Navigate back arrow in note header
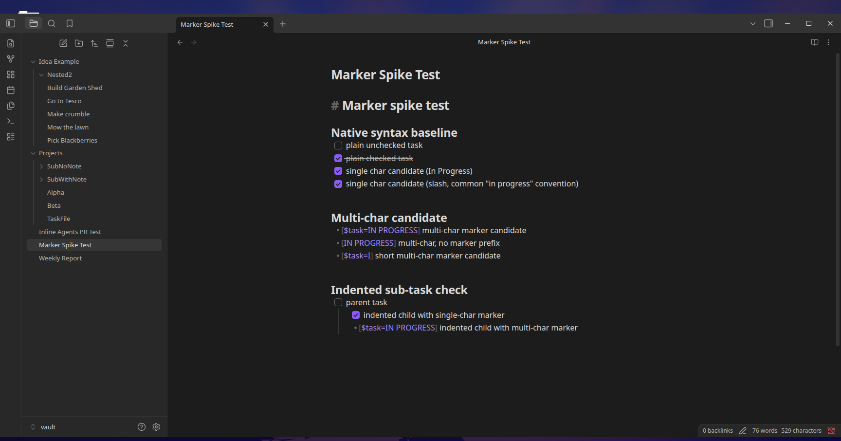Image resolution: width=841 pixels, height=441 pixels. pos(180,42)
